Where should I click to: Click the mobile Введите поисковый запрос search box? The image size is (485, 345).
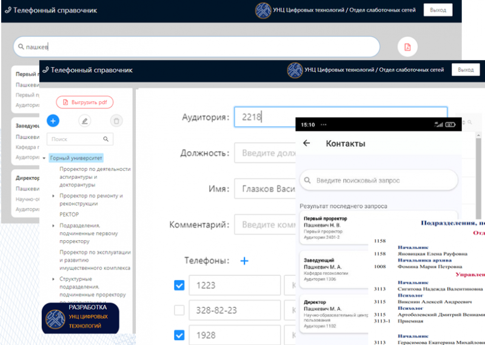tap(379, 180)
